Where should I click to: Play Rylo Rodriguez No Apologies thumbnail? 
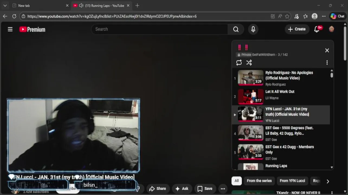[250, 77]
